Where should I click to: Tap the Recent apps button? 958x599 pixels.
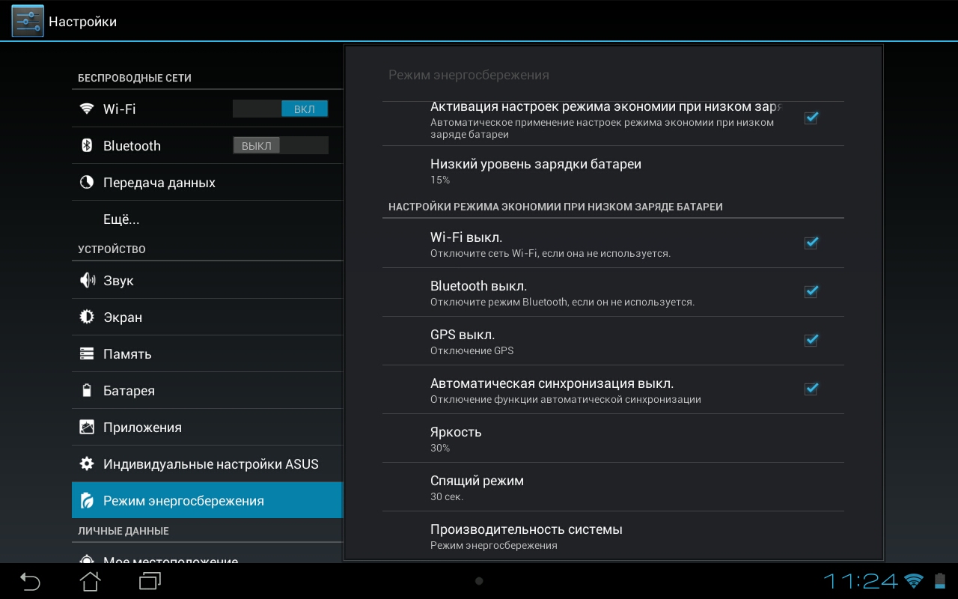(150, 581)
